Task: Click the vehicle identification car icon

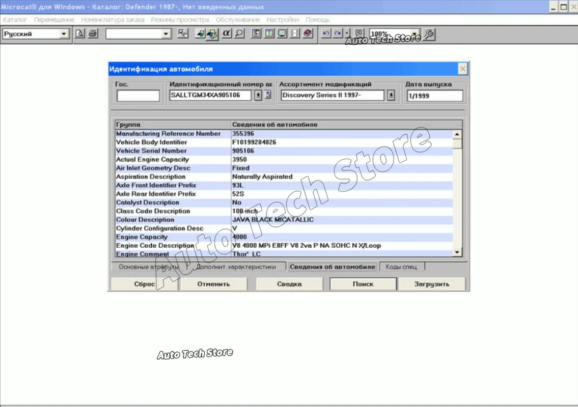Action: 211,34
